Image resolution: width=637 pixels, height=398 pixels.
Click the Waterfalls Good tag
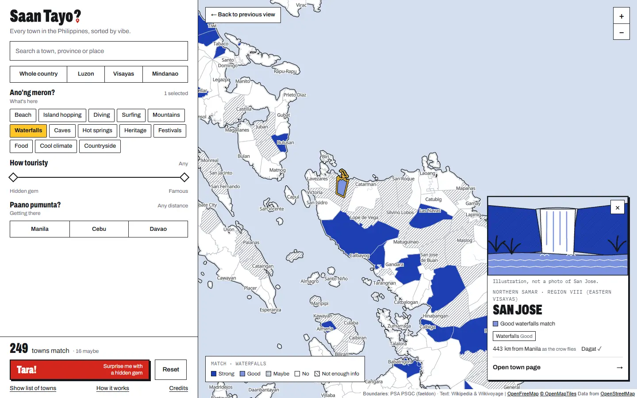pyautogui.click(x=514, y=336)
